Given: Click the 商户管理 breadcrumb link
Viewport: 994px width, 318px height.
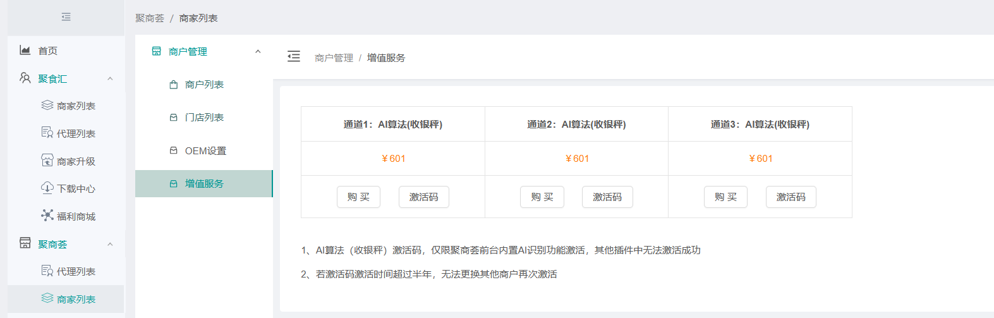Looking at the screenshot, I should [334, 58].
